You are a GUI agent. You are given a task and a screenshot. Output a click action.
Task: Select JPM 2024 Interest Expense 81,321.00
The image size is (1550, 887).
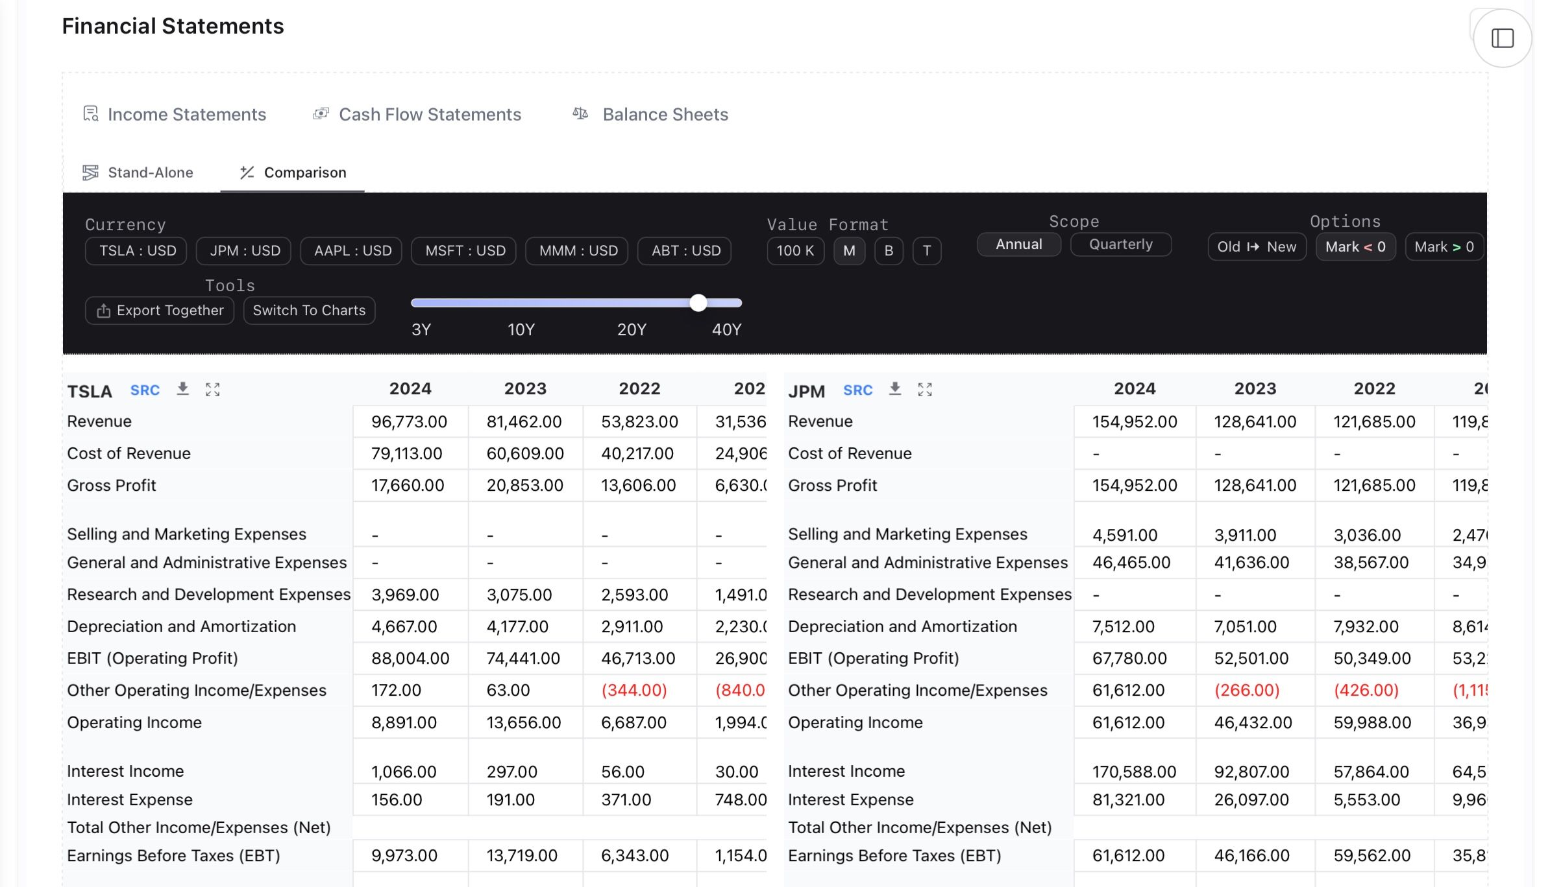pyautogui.click(x=1128, y=800)
